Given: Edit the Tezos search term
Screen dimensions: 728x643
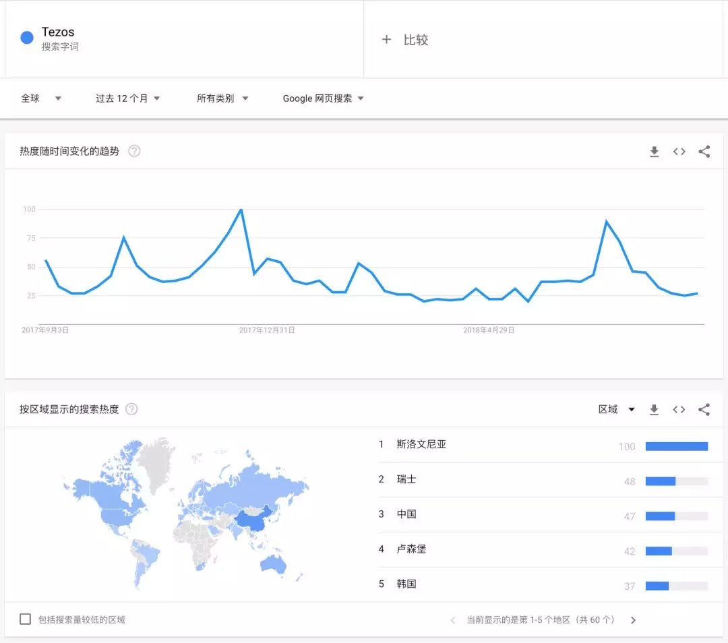Looking at the screenshot, I should [58, 32].
